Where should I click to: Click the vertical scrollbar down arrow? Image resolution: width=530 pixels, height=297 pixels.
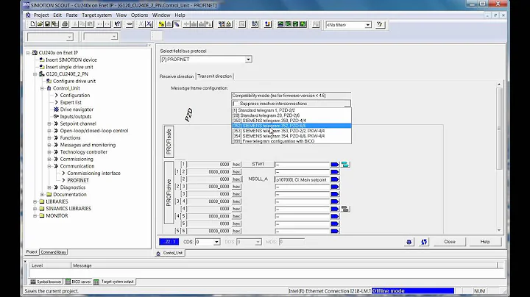(499, 230)
